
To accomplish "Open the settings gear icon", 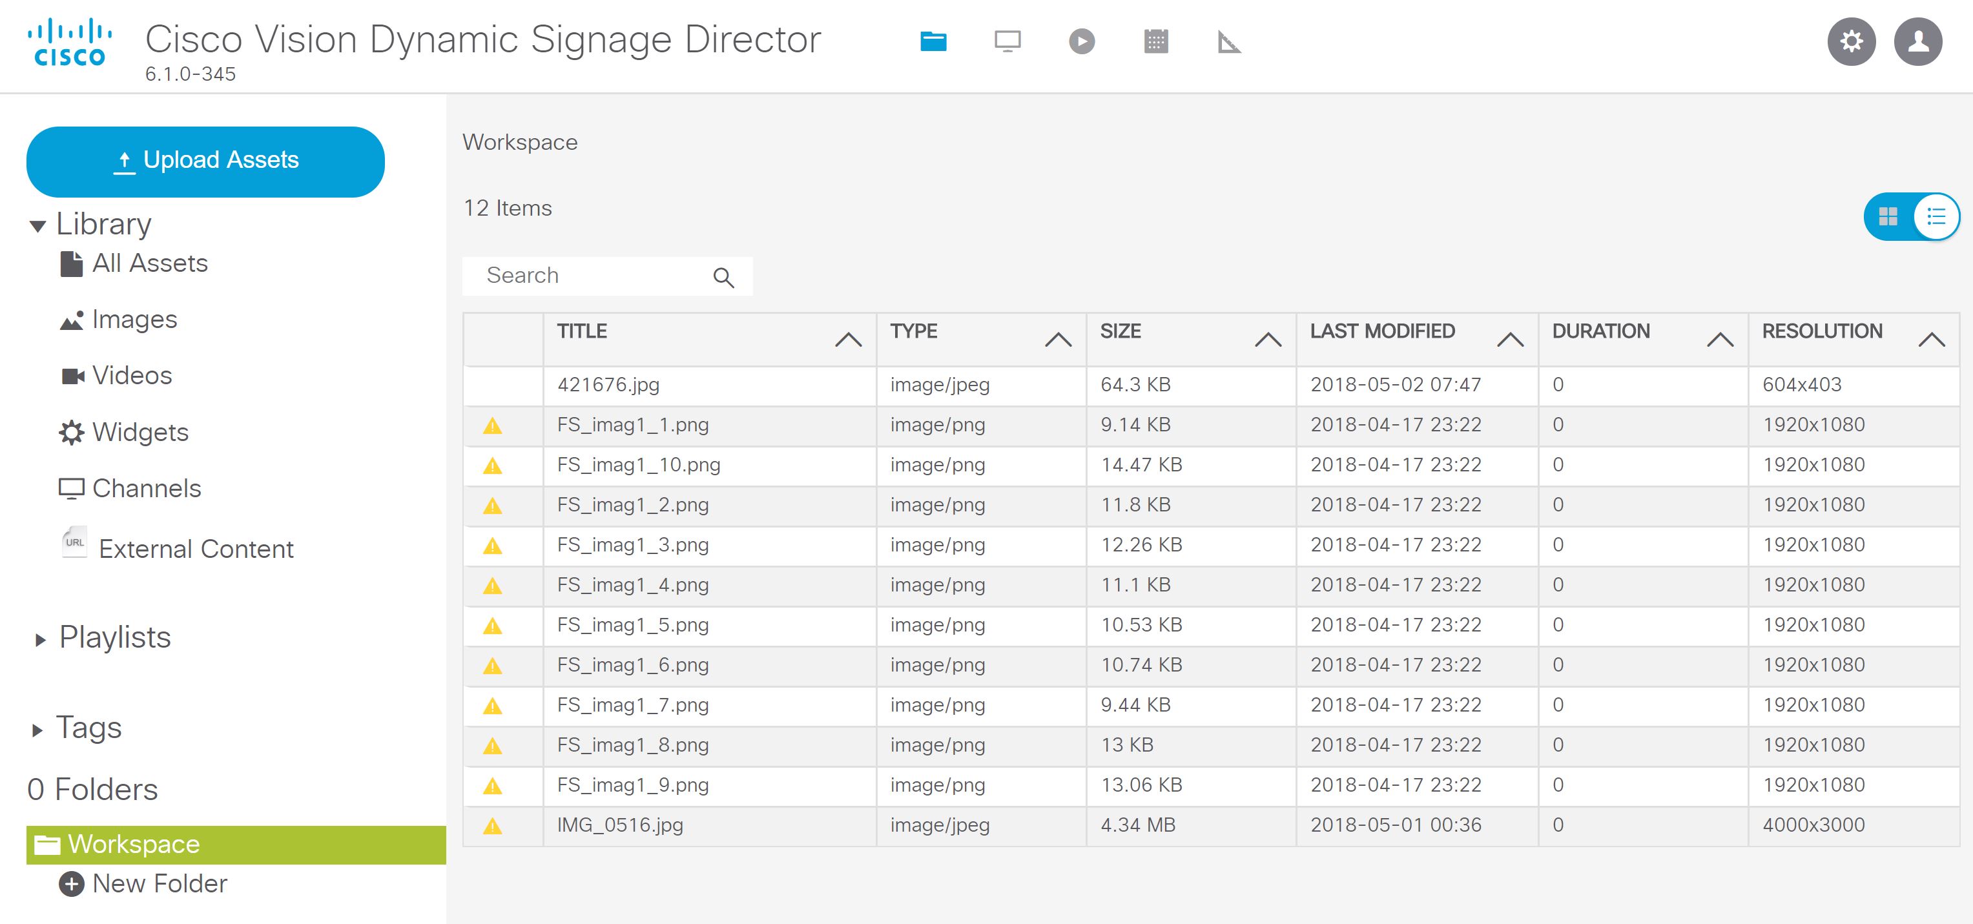I will pos(1851,42).
